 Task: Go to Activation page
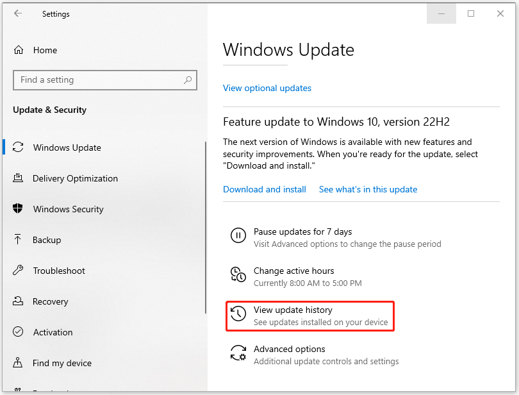[53, 332]
